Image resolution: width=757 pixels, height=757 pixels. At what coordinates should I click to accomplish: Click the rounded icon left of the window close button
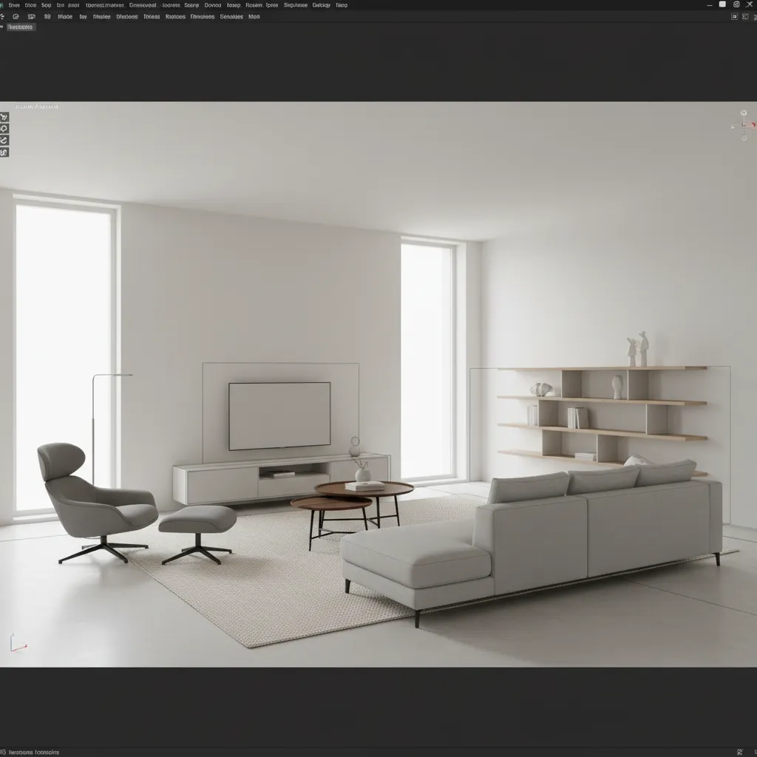pyautogui.click(x=736, y=4)
